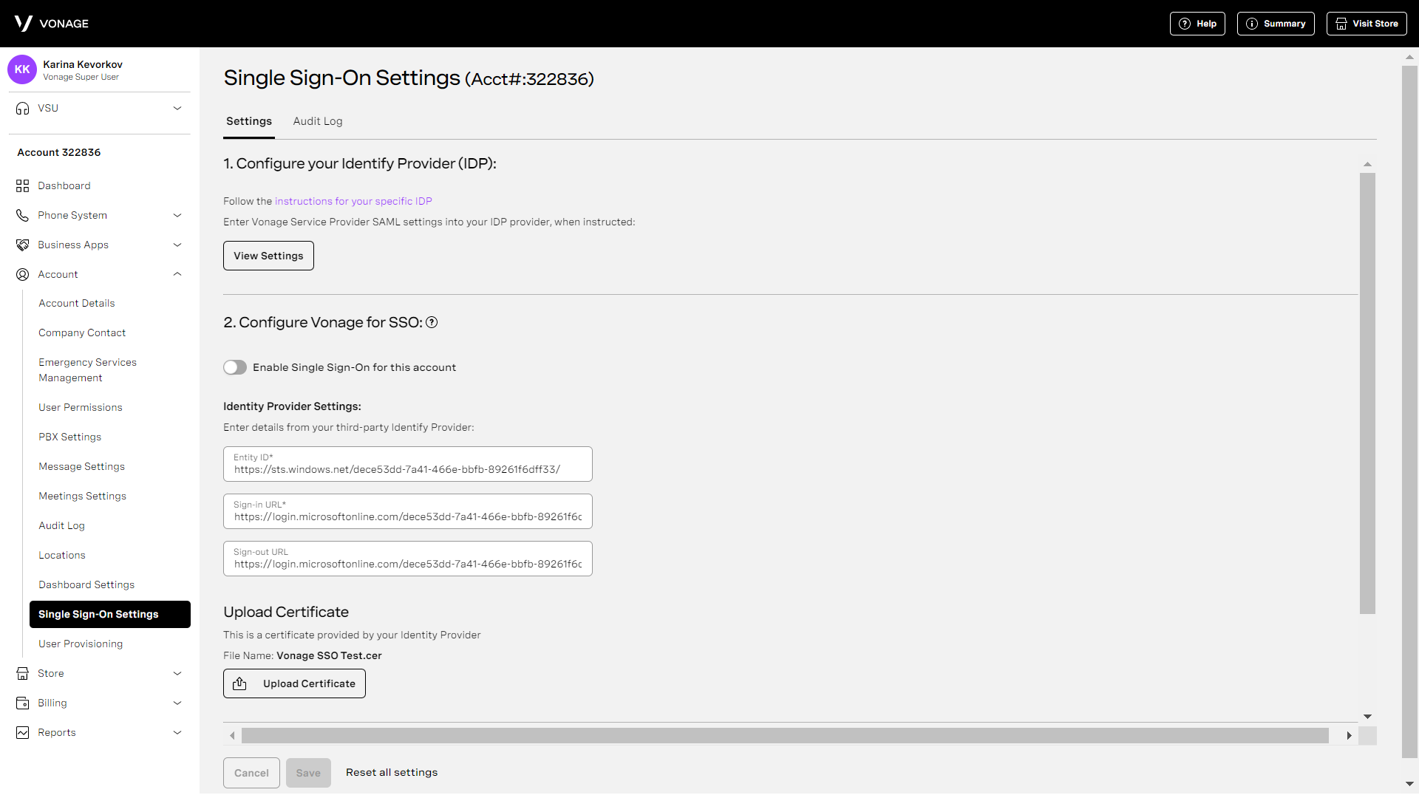Expand the Phone System menu chevron
This screenshot has height=798, width=1419.
point(177,215)
